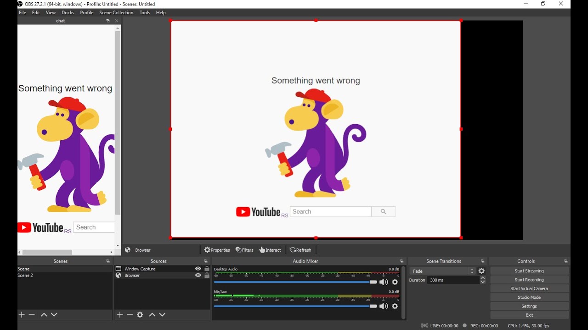This screenshot has height=330, width=588.
Task: Open Properties in the source toolbar
Action: point(217,250)
